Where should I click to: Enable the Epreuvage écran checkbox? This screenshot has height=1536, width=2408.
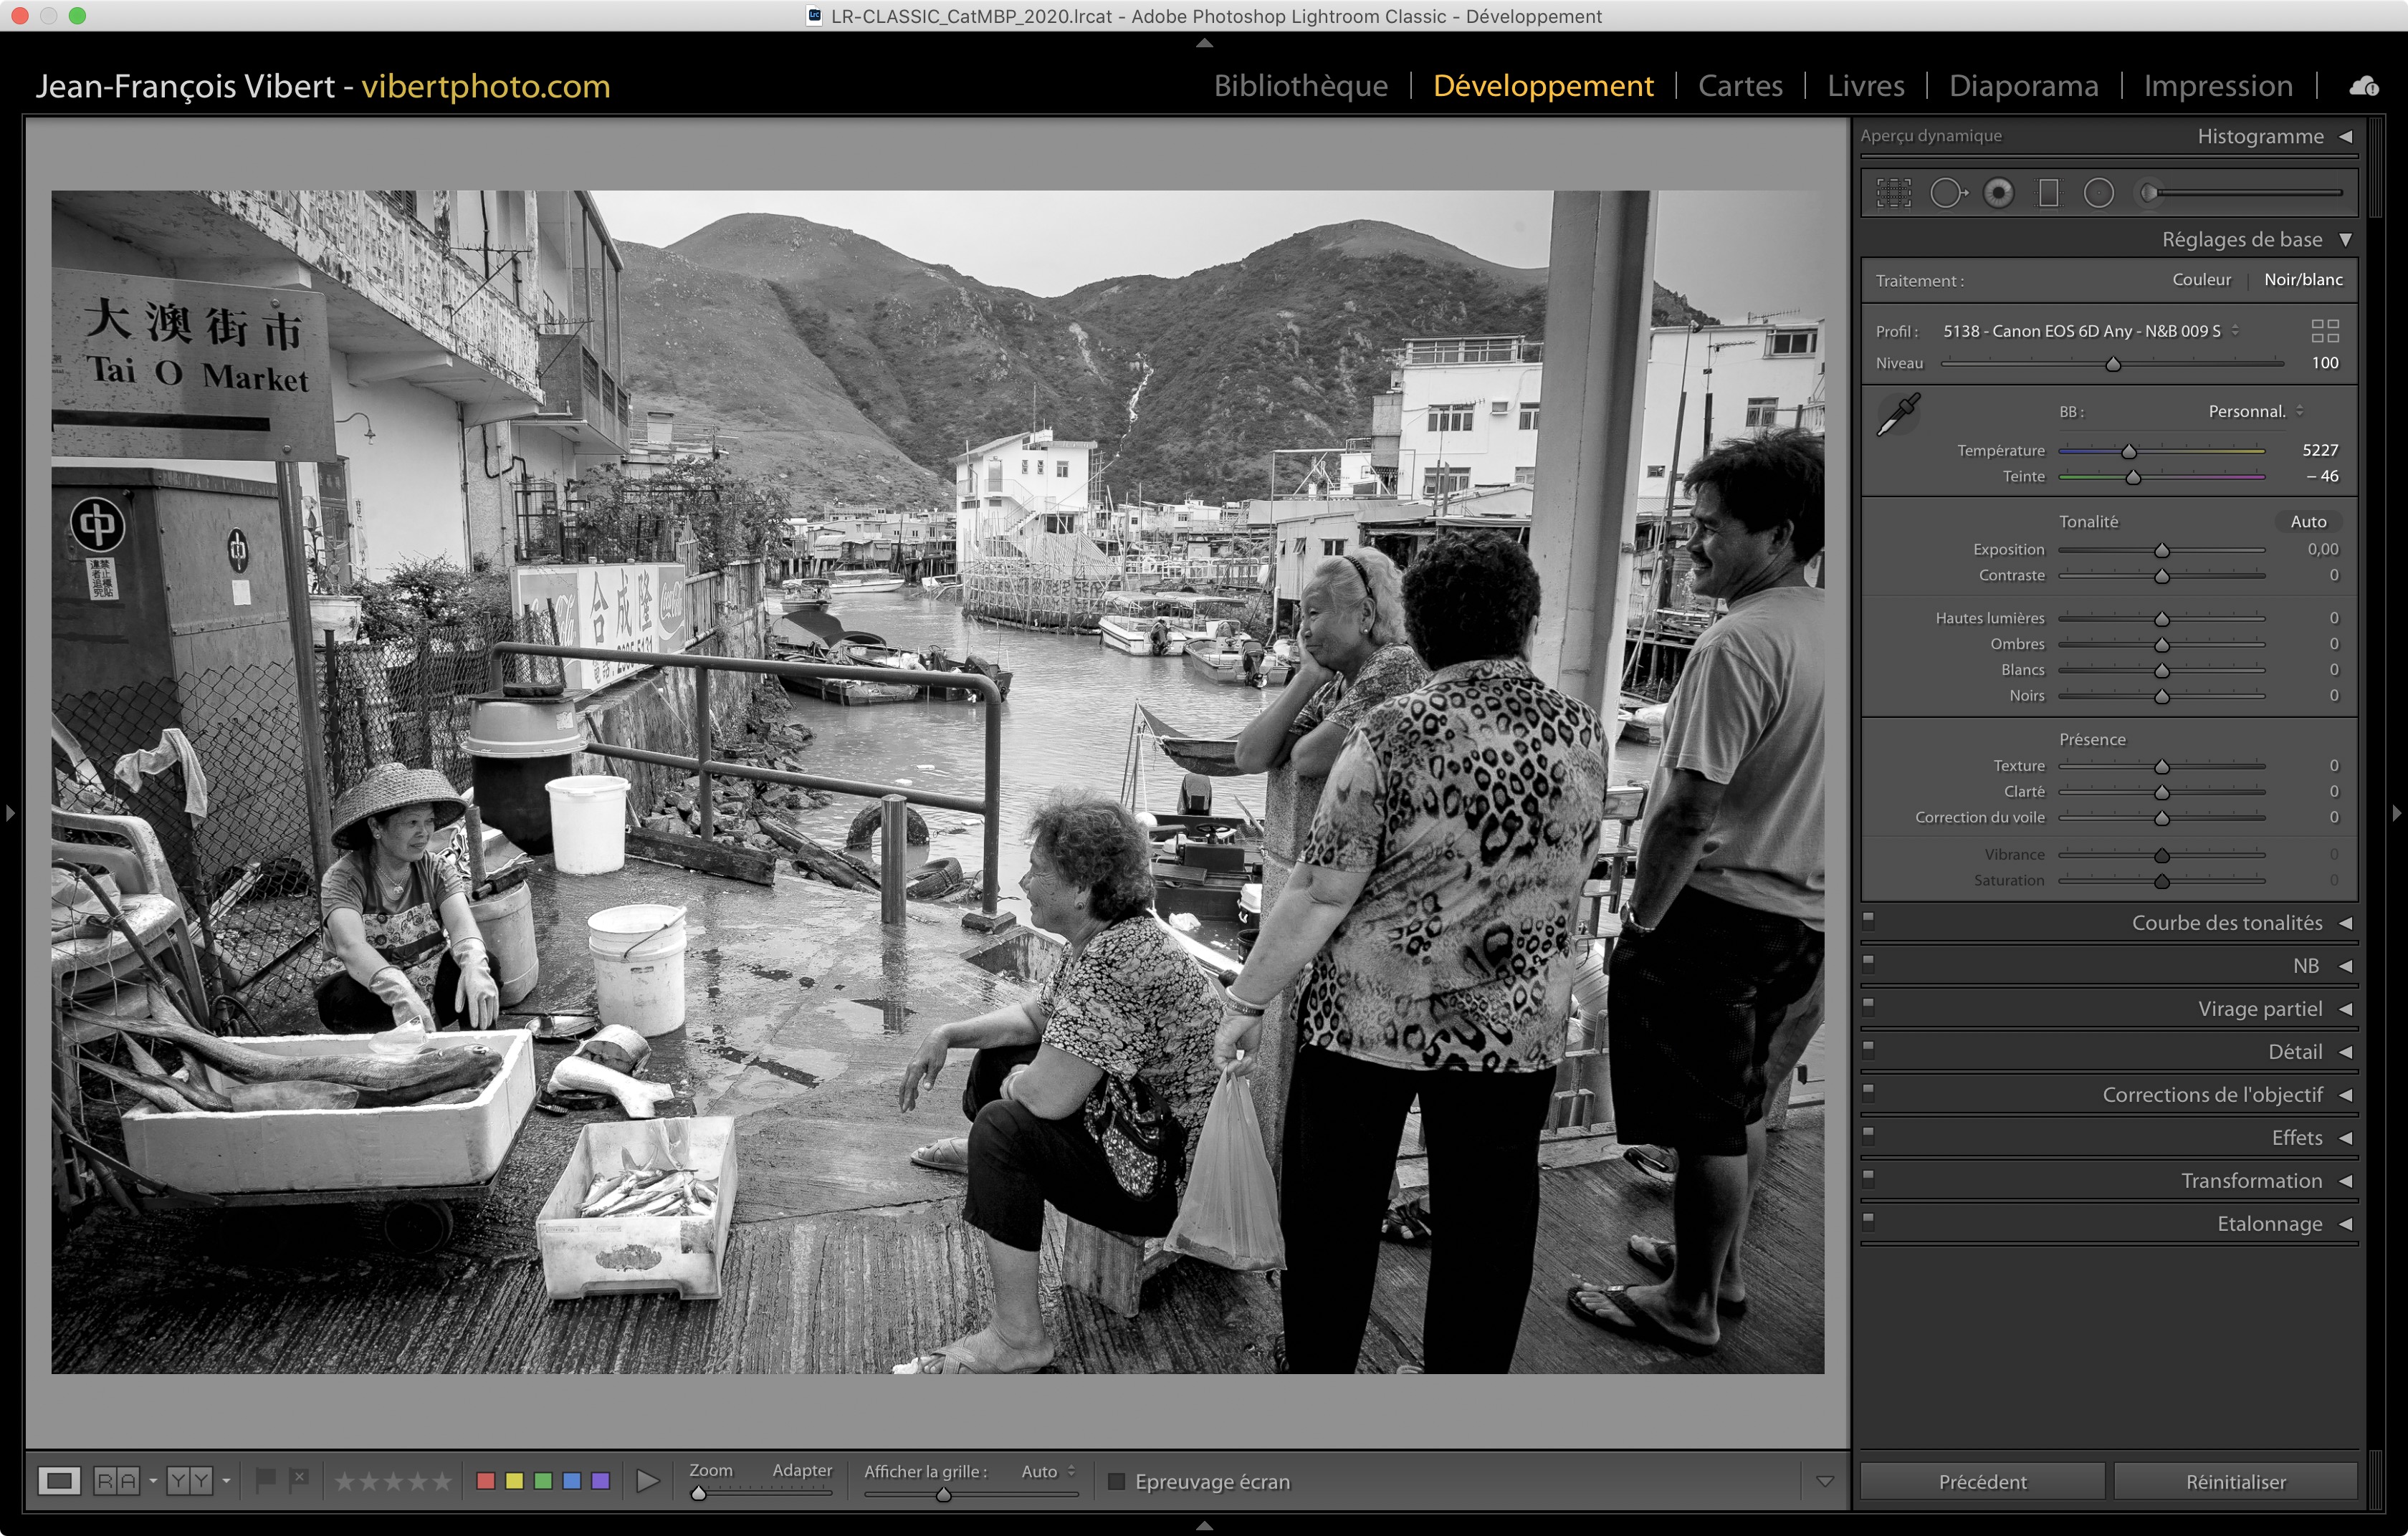pos(1117,1481)
